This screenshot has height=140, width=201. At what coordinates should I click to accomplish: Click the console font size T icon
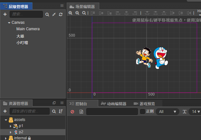[x=185, y=112]
